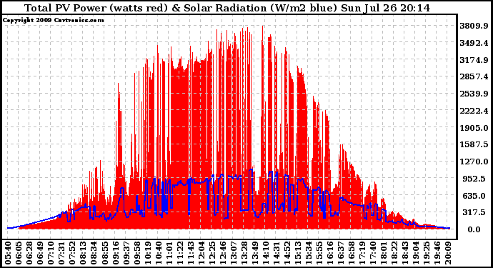Click the 12:25 time label

[x=211, y=253]
